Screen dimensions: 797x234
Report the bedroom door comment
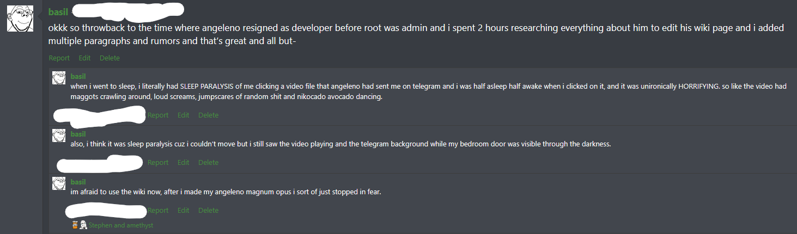158,163
